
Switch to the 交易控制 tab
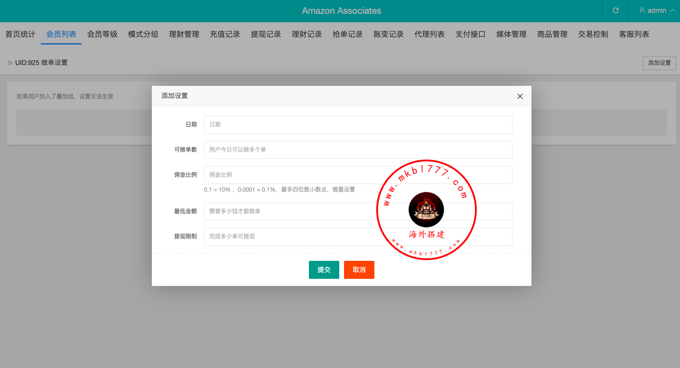593,34
